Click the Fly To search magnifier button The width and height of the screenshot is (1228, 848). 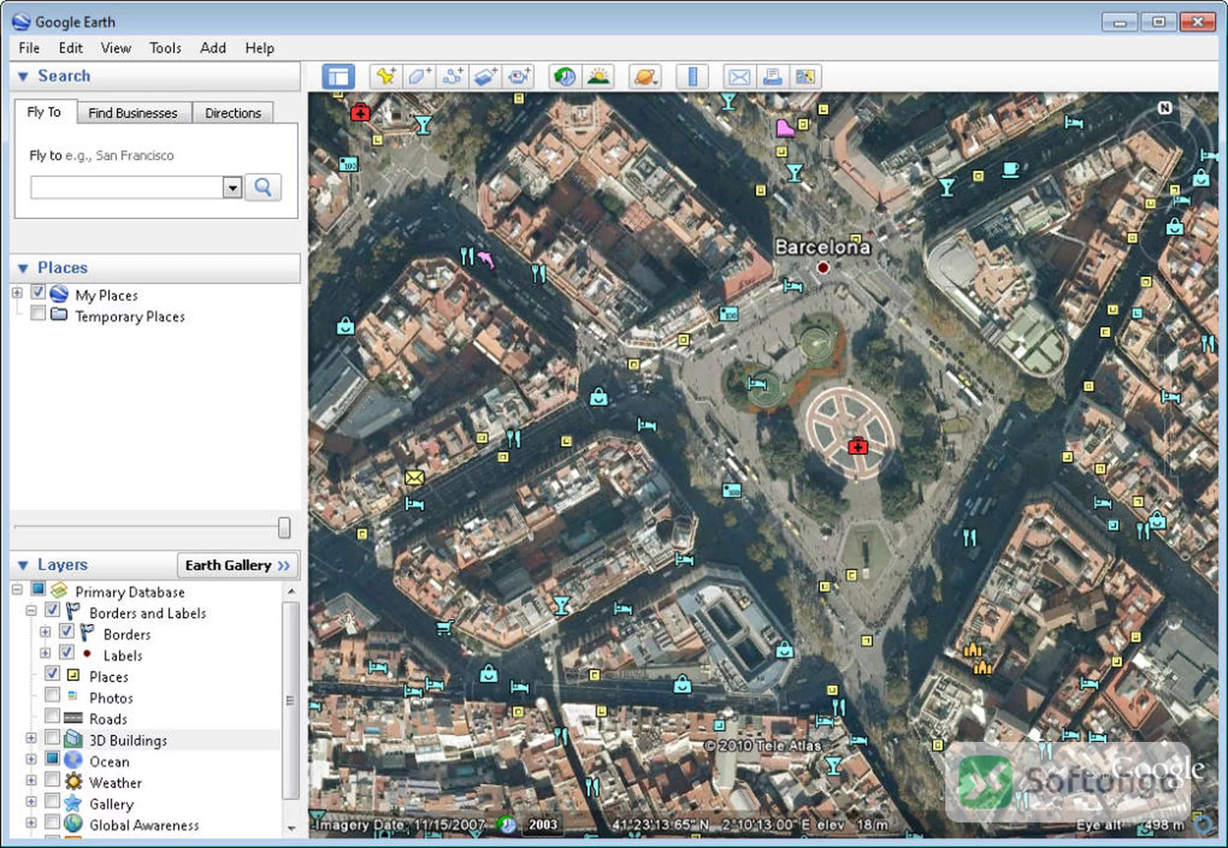pos(263,187)
